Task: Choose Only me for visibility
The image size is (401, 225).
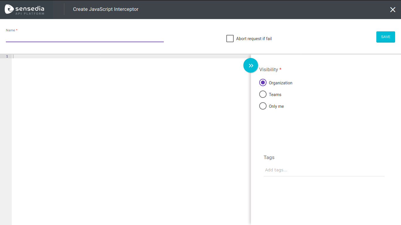Action: [263, 106]
